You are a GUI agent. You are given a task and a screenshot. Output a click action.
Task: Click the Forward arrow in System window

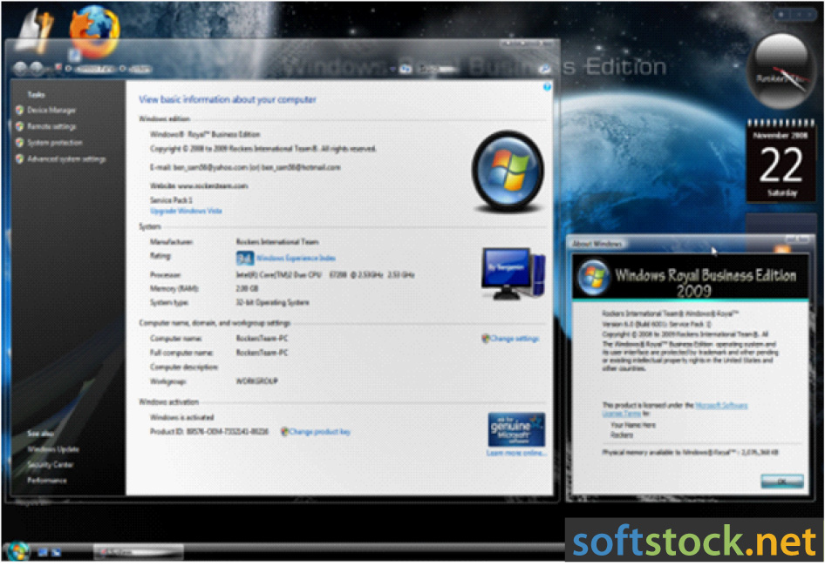pos(37,68)
